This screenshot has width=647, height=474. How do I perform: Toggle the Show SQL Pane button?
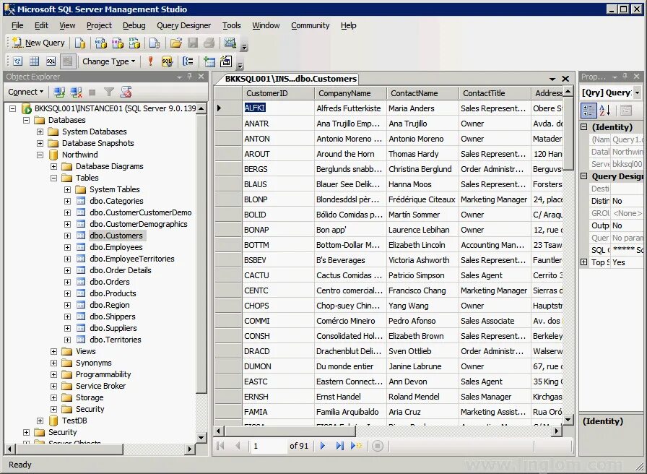[x=51, y=61]
